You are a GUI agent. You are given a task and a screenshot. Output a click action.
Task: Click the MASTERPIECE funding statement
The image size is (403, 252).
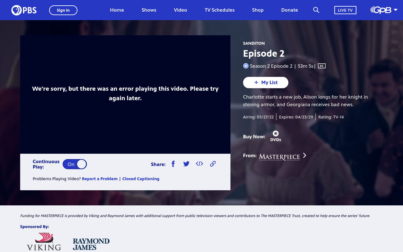pos(195,216)
